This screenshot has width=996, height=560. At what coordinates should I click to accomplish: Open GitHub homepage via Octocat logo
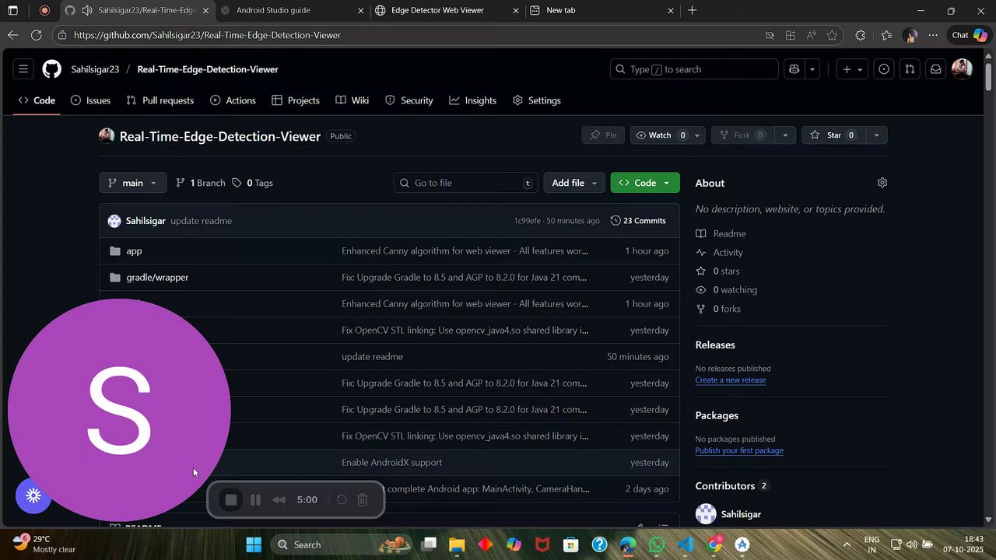[51, 69]
